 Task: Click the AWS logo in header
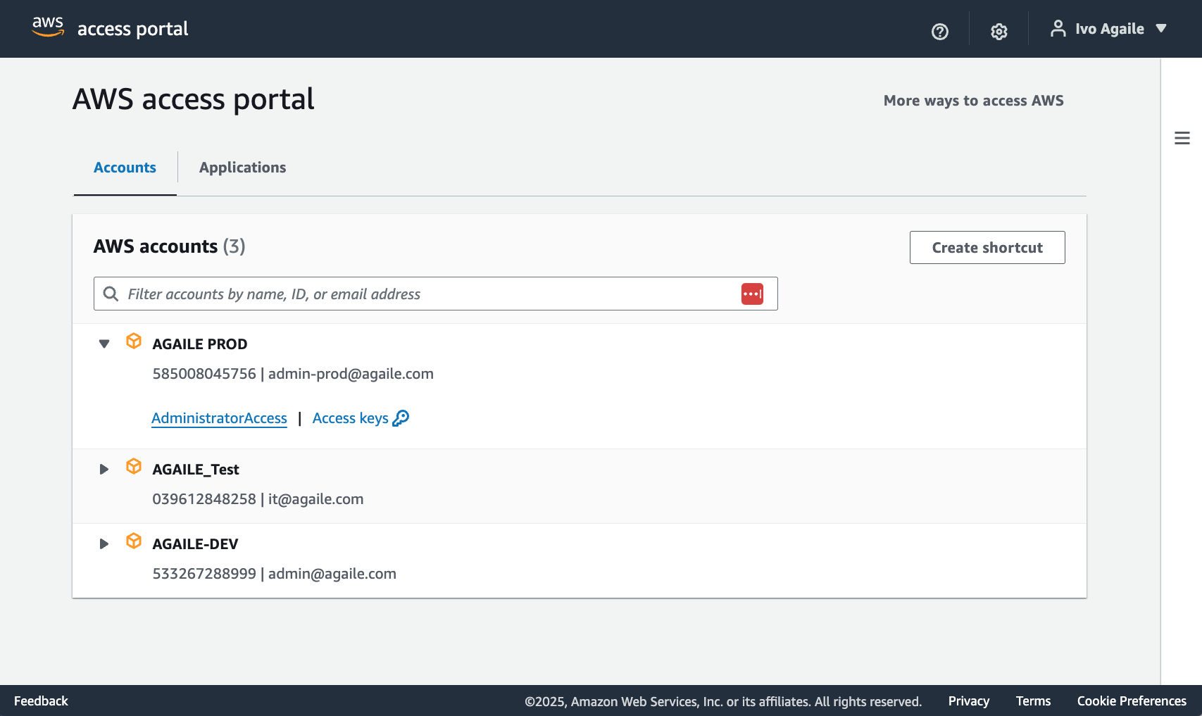pyautogui.click(x=48, y=27)
